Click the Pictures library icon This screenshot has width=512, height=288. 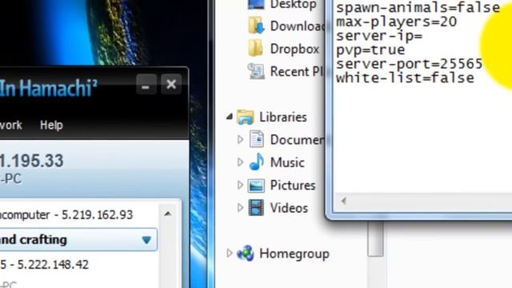(x=256, y=186)
